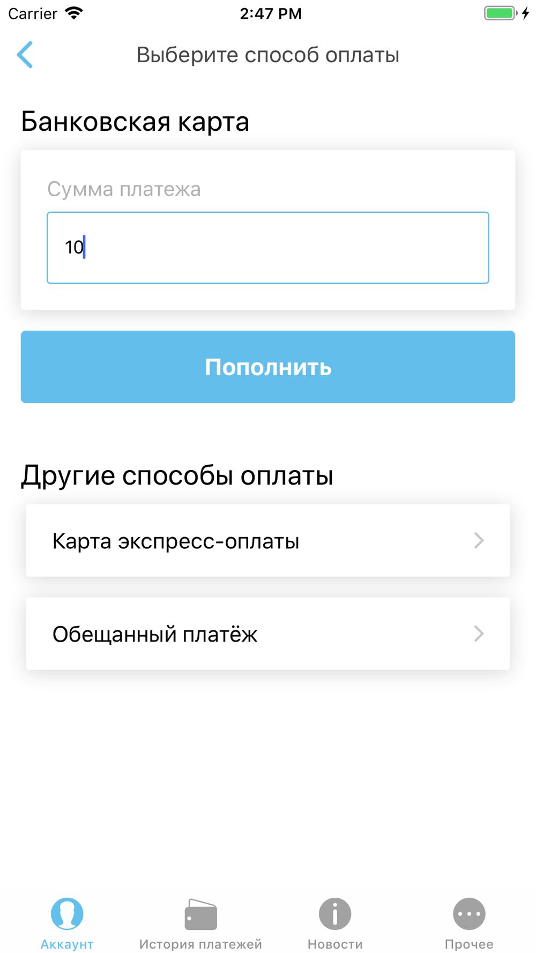This screenshot has height=953, width=536.
Task: Open the Обещанный платёж option
Action: pyautogui.click(x=268, y=634)
